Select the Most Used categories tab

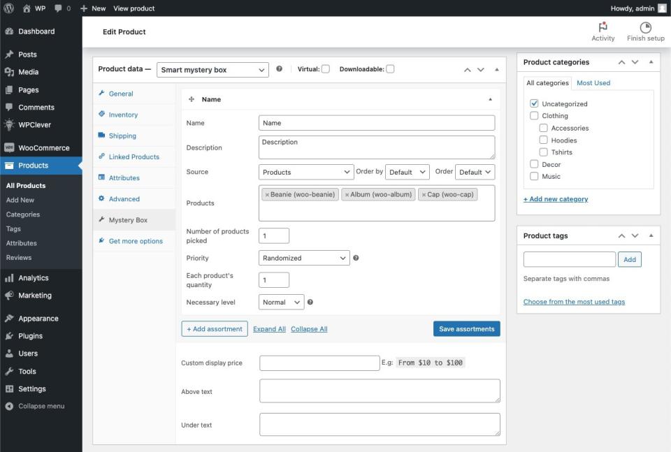(593, 82)
